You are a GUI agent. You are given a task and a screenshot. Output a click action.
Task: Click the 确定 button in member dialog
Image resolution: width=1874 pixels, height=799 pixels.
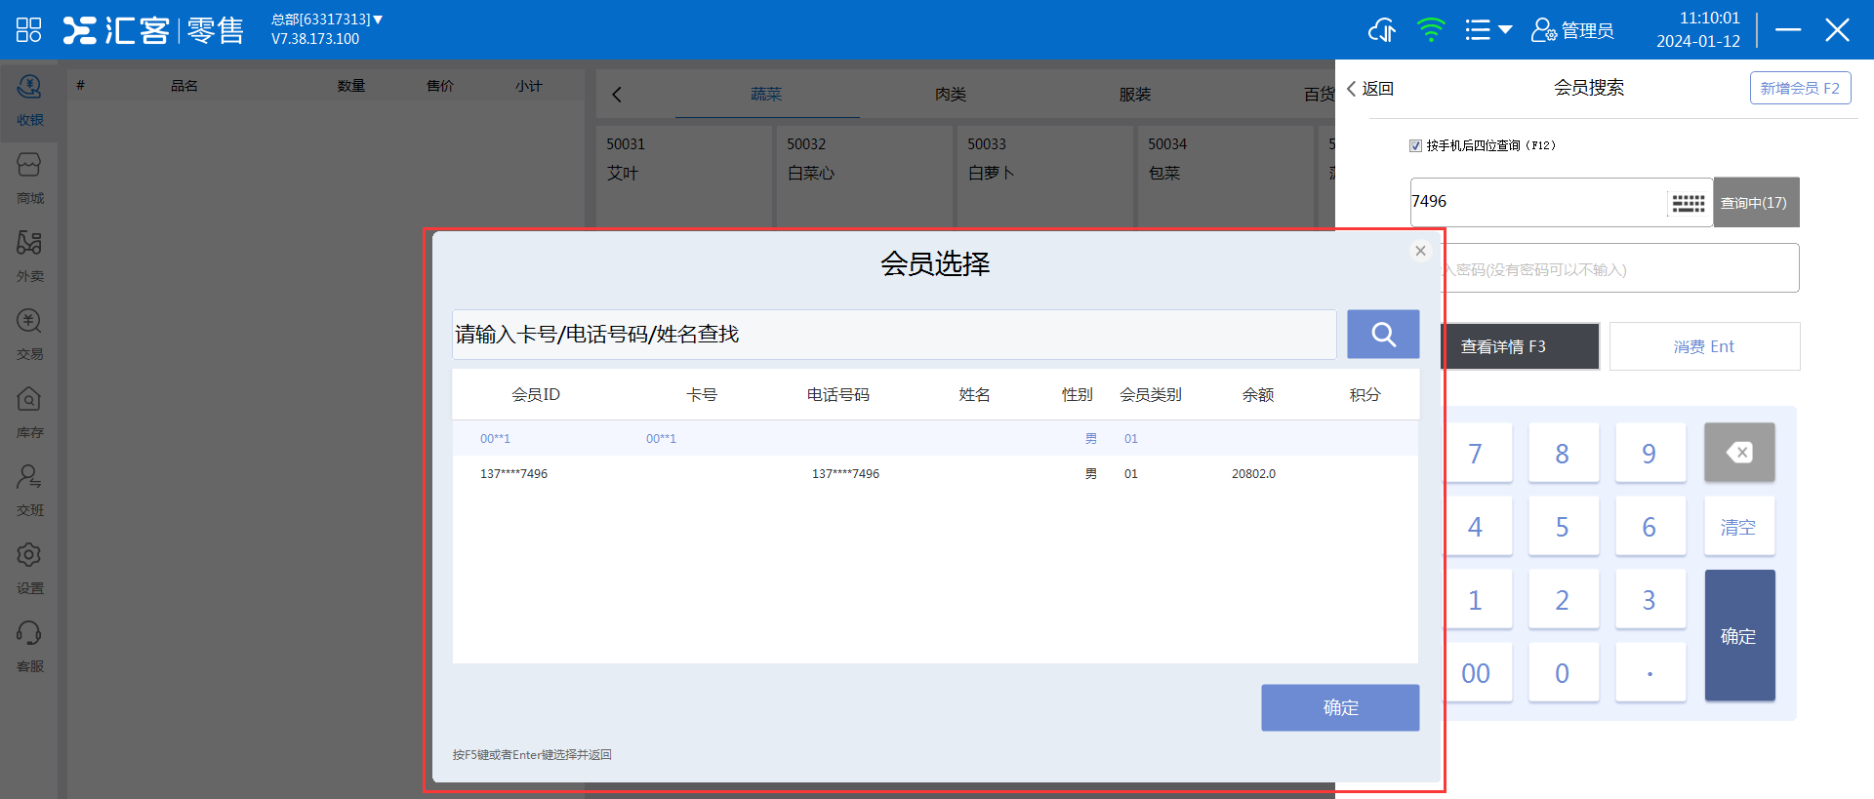point(1339,707)
